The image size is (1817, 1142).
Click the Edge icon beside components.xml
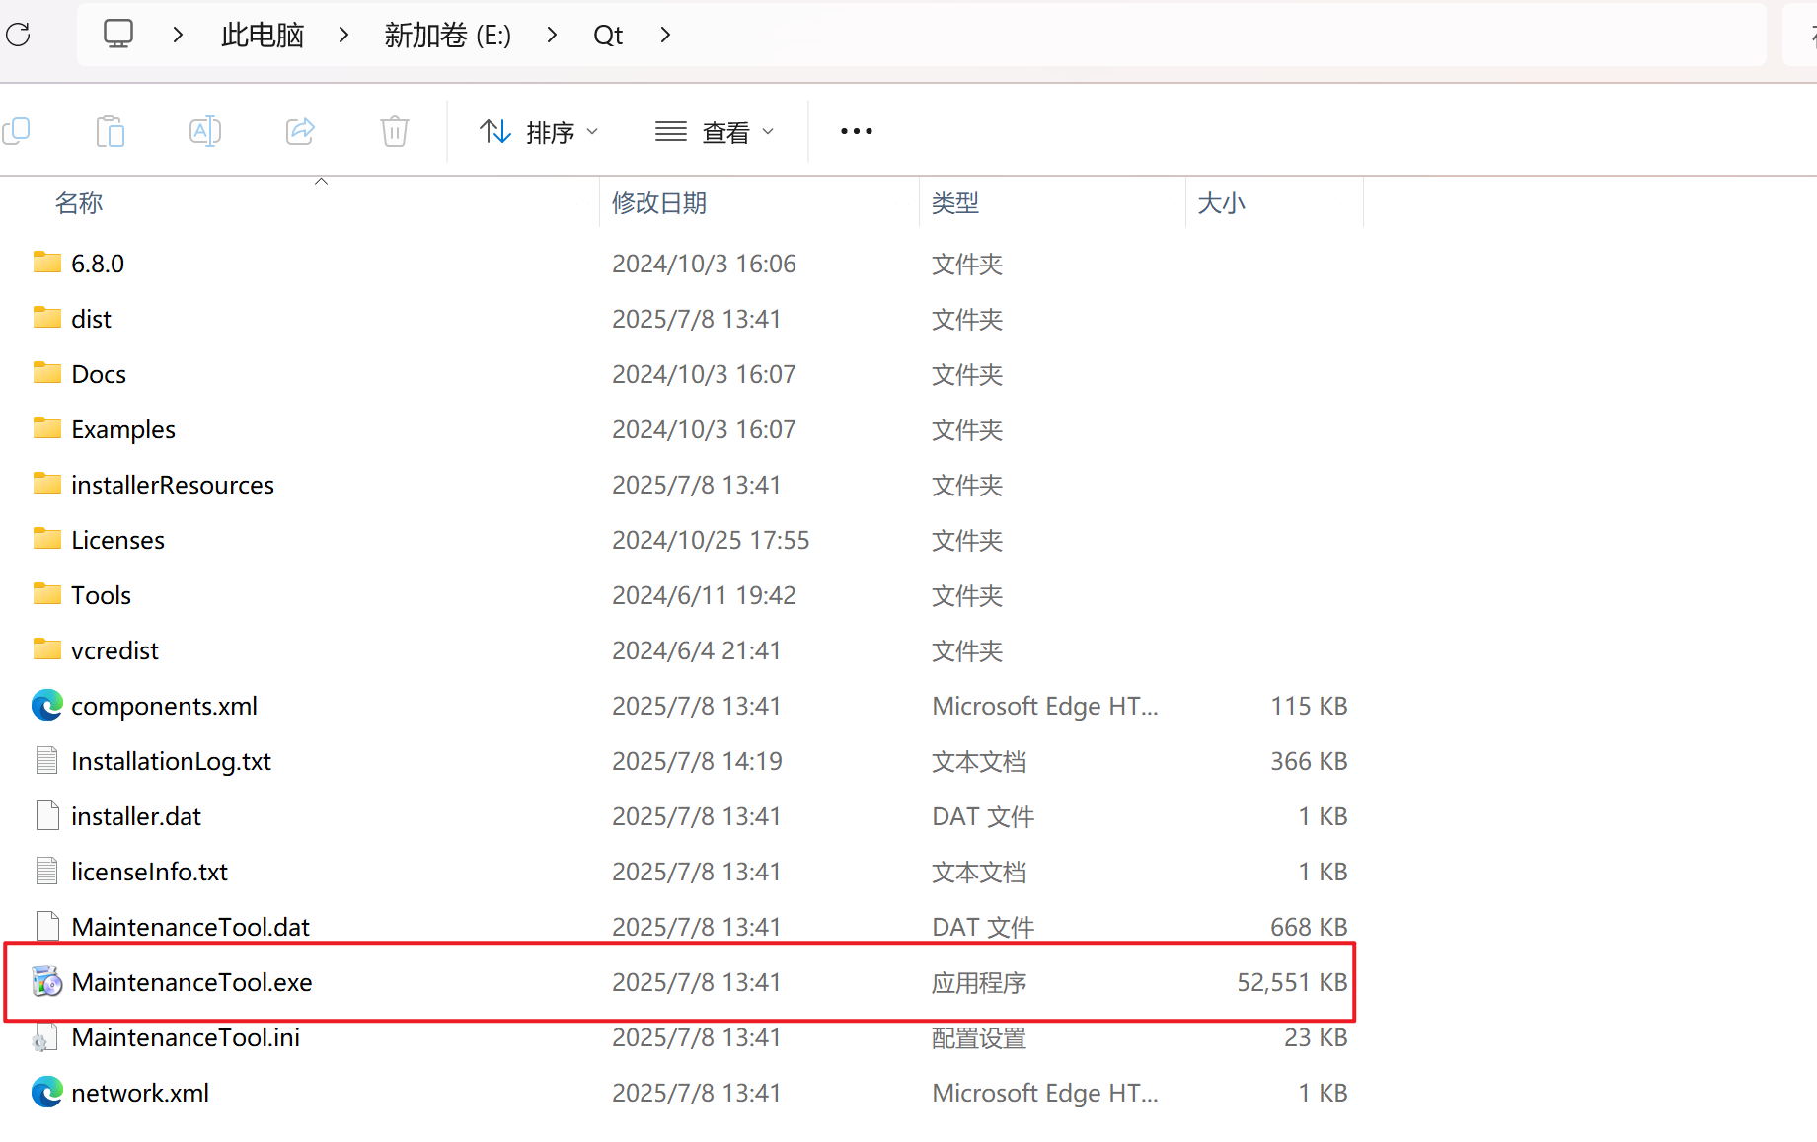point(45,705)
